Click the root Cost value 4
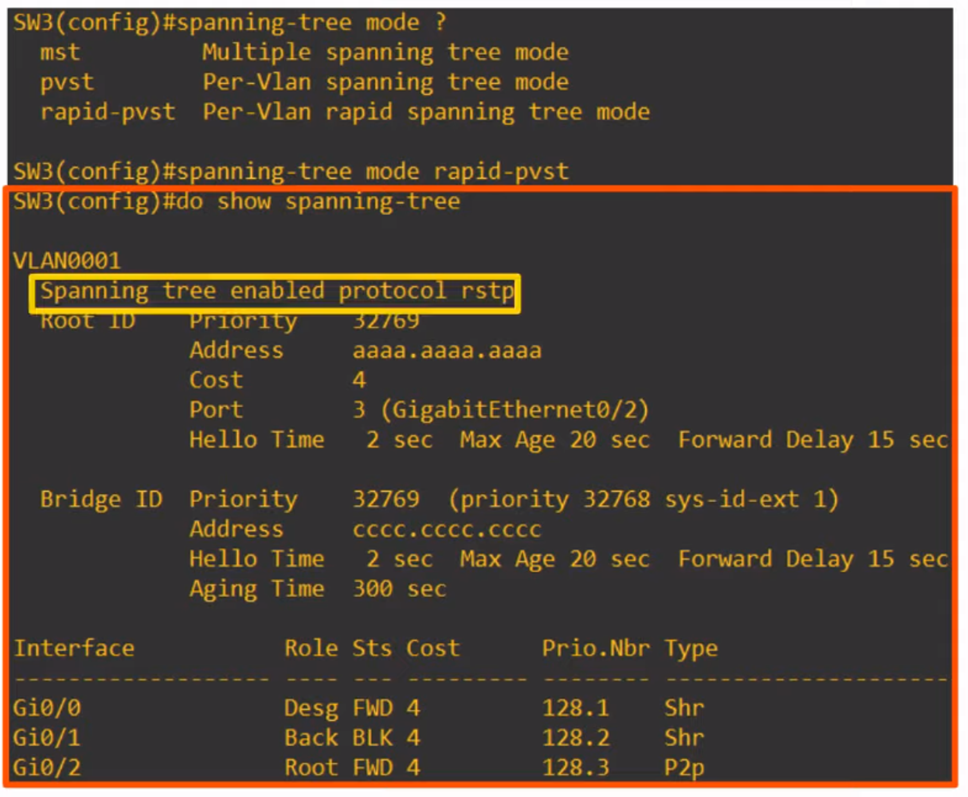This screenshot has height=797, width=968. (359, 381)
